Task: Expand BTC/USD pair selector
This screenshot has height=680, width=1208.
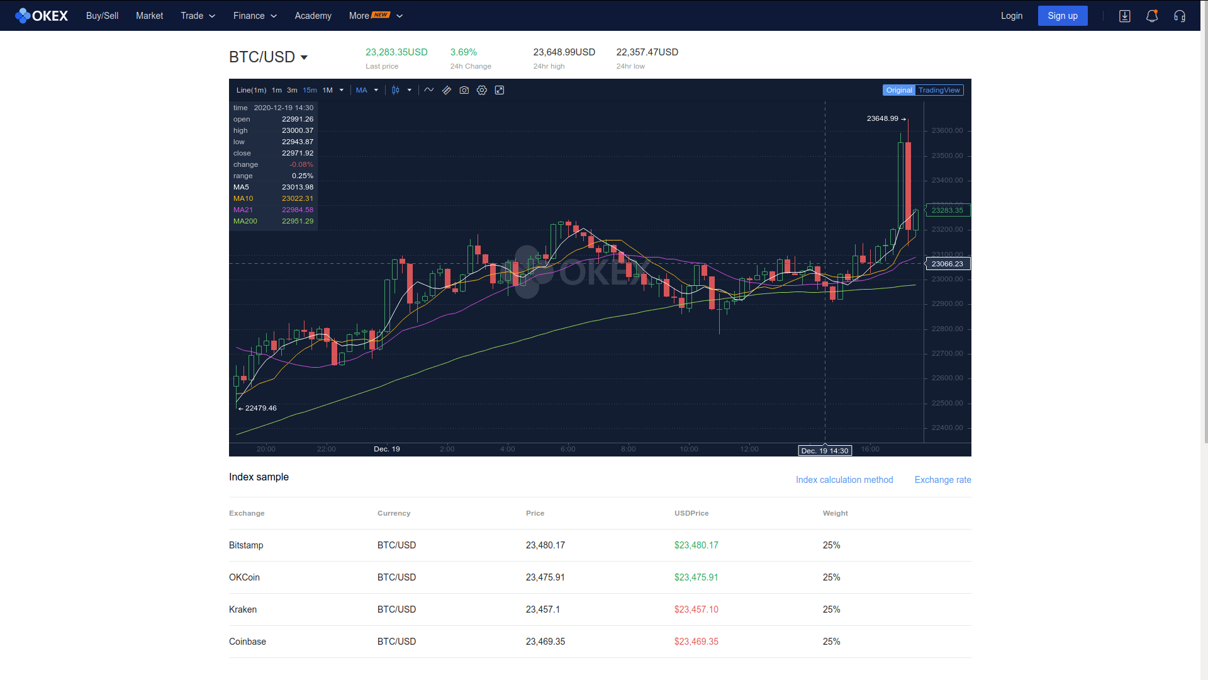Action: [269, 57]
